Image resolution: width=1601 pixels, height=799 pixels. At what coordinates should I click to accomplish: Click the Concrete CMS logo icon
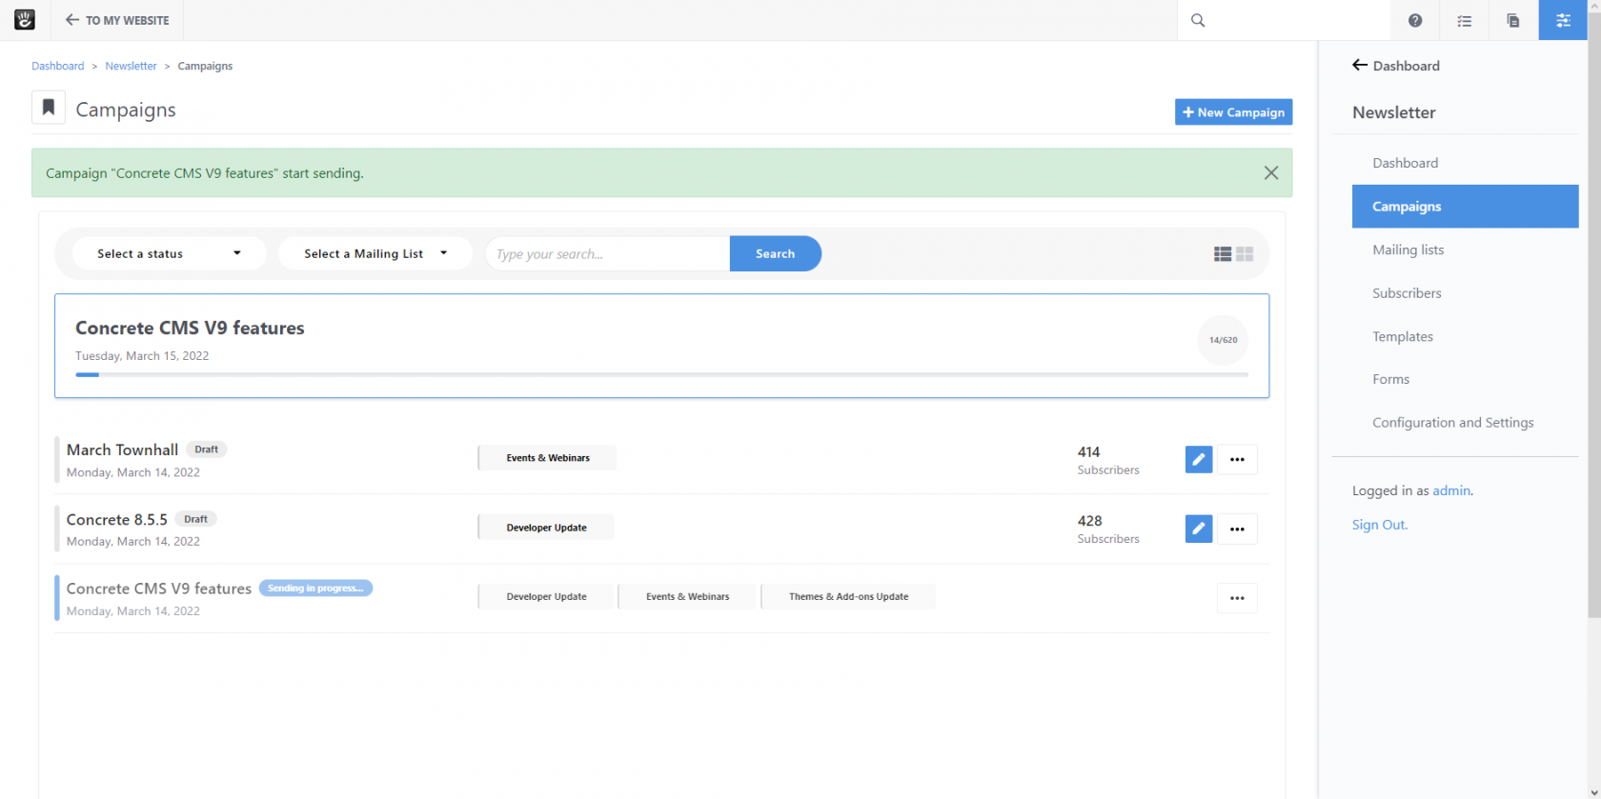point(25,20)
